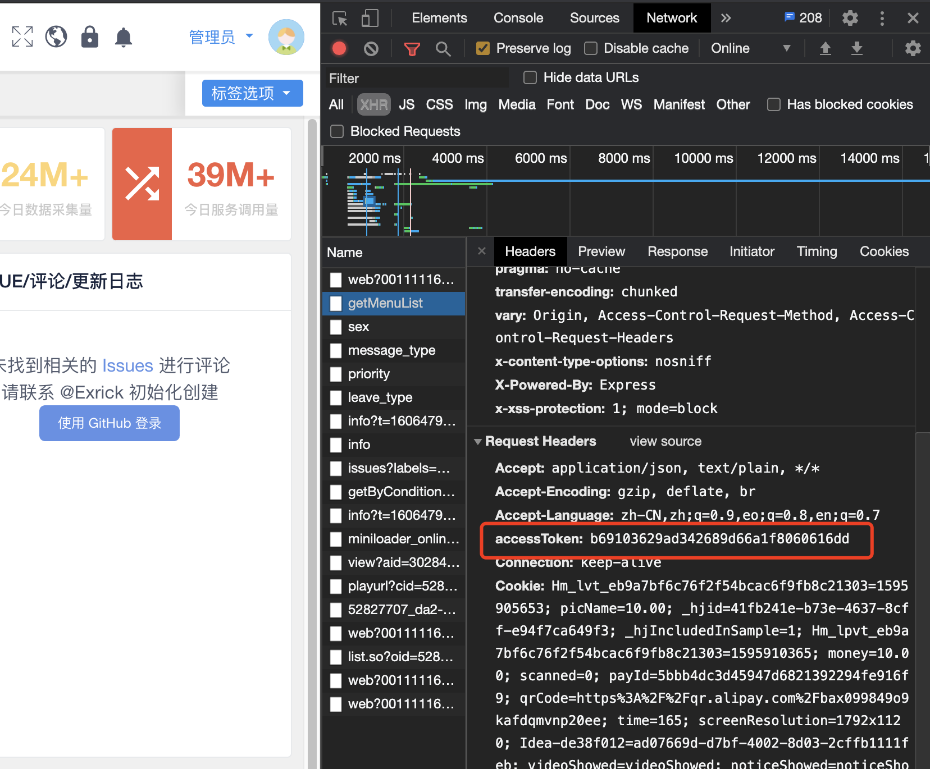Switch to the Response tab
Viewport: 930px width, 769px height.
677,251
